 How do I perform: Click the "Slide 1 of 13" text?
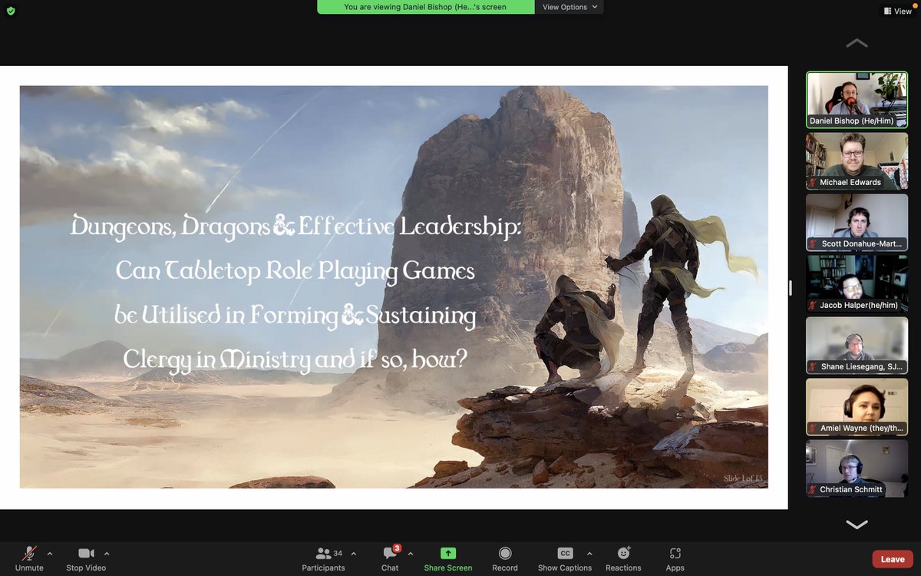pos(742,478)
